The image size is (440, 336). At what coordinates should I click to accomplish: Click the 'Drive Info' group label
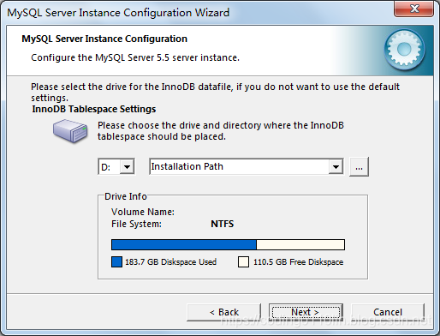[126, 196]
